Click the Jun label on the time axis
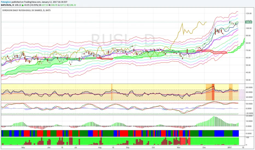Screen dimensions: 255x150 pyautogui.click(x=49, y=148)
